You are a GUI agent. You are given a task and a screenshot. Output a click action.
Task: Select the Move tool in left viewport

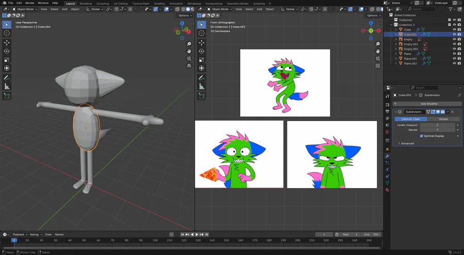tap(7, 43)
